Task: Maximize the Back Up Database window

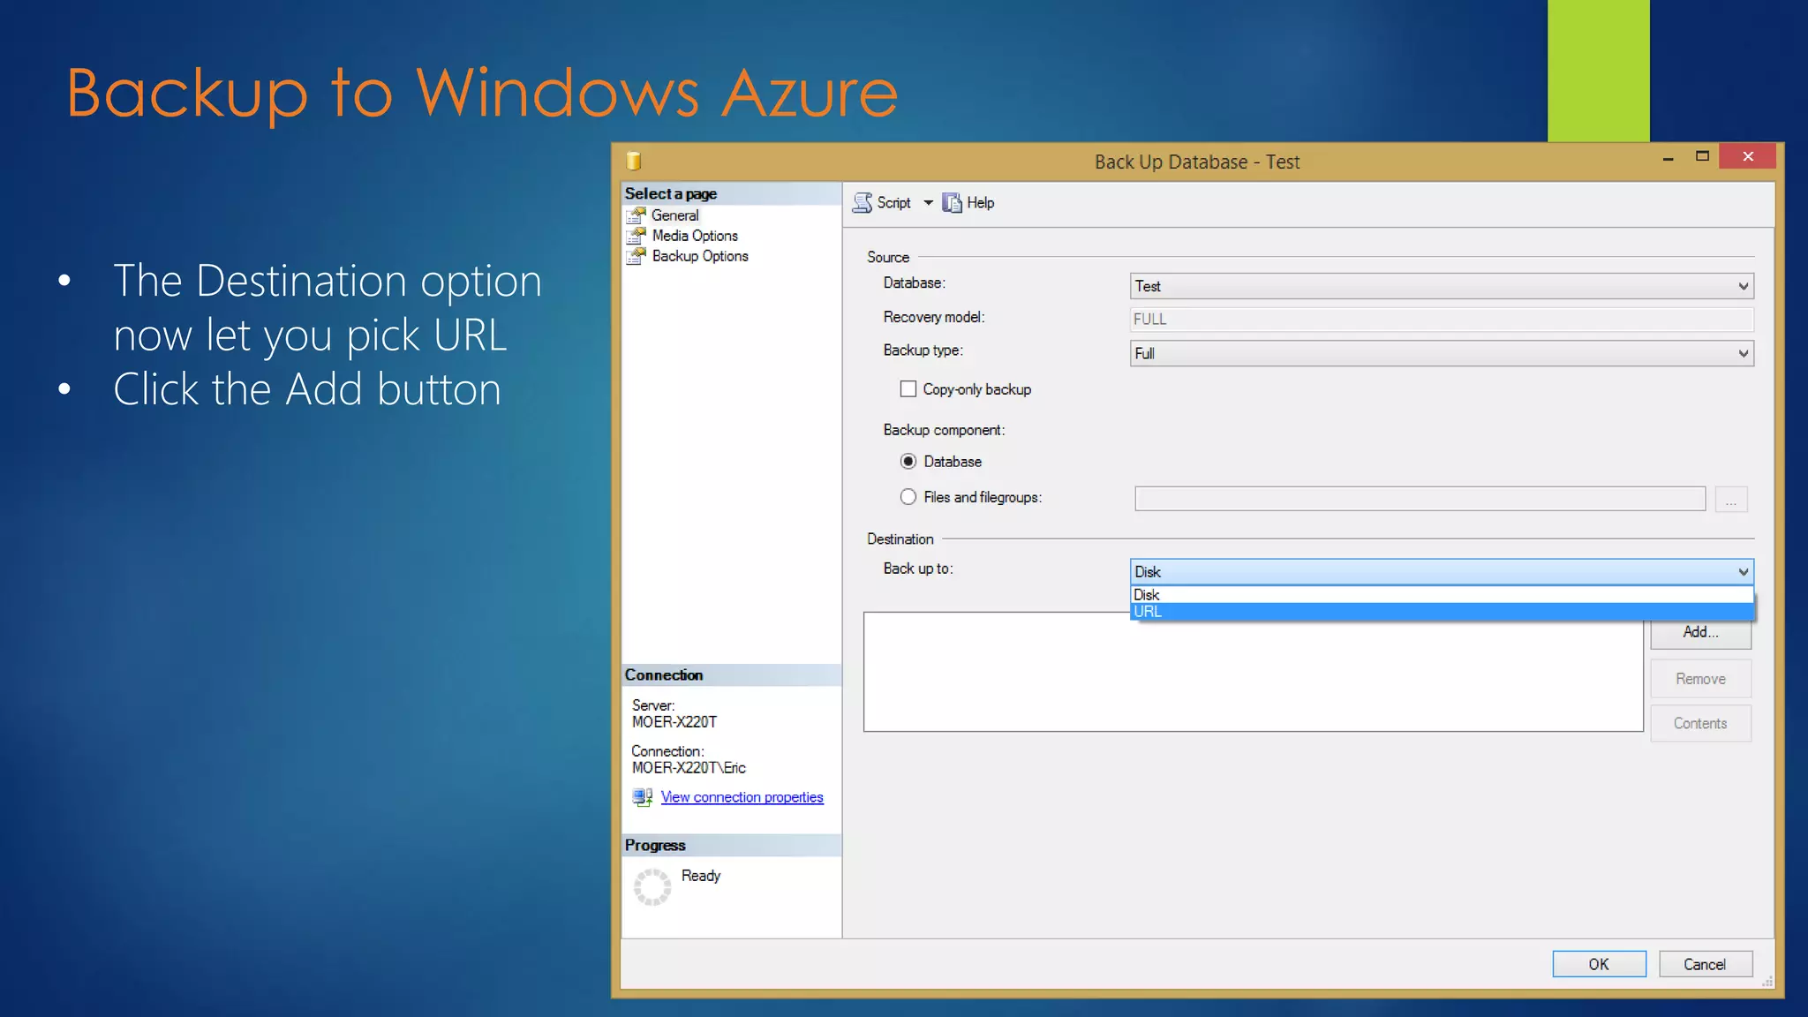Action: click(x=1702, y=156)
